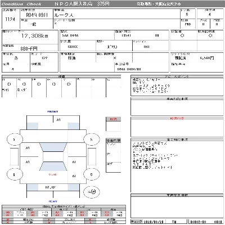Screen dimensions: 225x225
Task: Click the fifth circle mark in equipment row
Action: tap(69, 84)
